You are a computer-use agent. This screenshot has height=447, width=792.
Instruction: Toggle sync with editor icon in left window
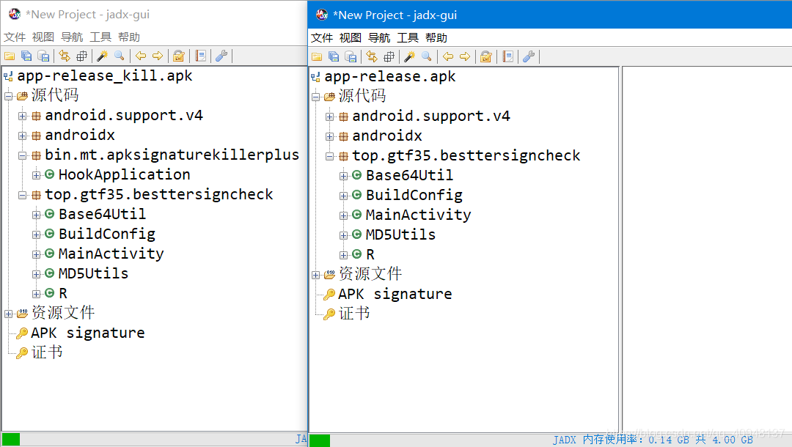coord(64,56)
